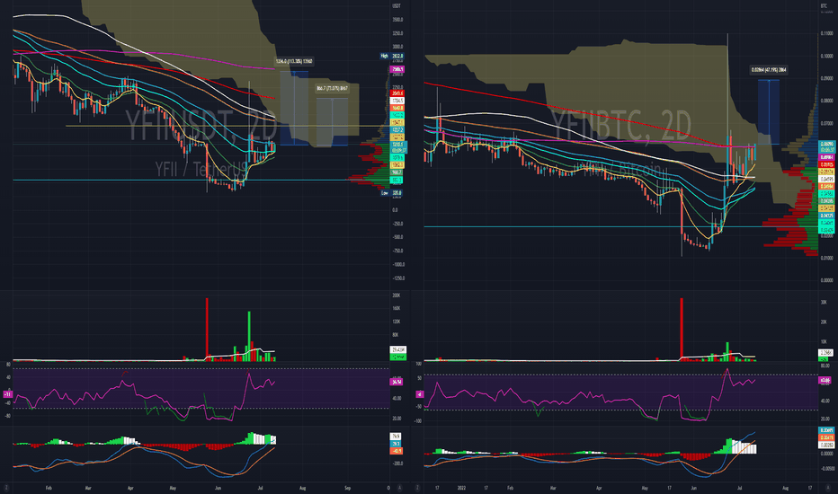The width and height of the screenshot is (838, 494).
Task: Toggle auto scale 'A' on YFIIUSDT chart
Action: [399, 488]
